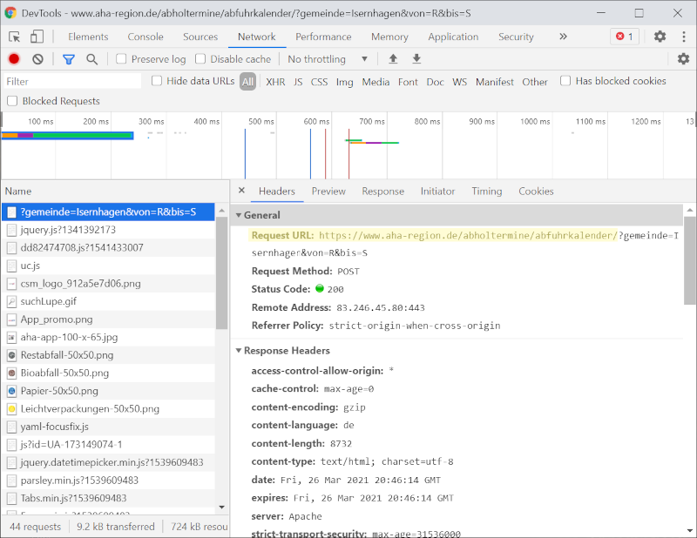Open DevTools settings gear

click(660, 37)
